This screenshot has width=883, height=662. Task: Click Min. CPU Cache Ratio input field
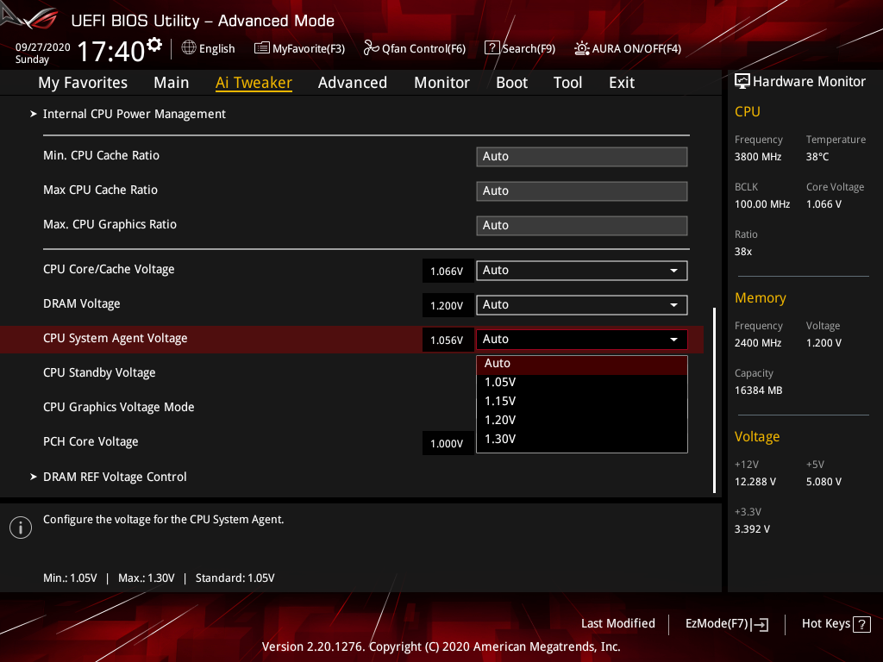582,157
